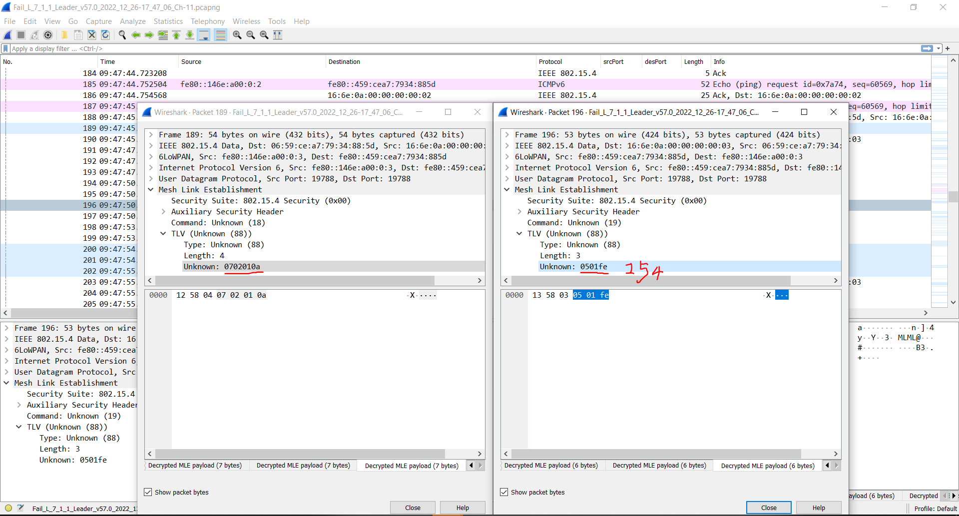Collapse Mesh Link Establishment in Packet 196 window
Viewport: 959px width, 516px height.
pyautogui.click(x=507, y=189)
